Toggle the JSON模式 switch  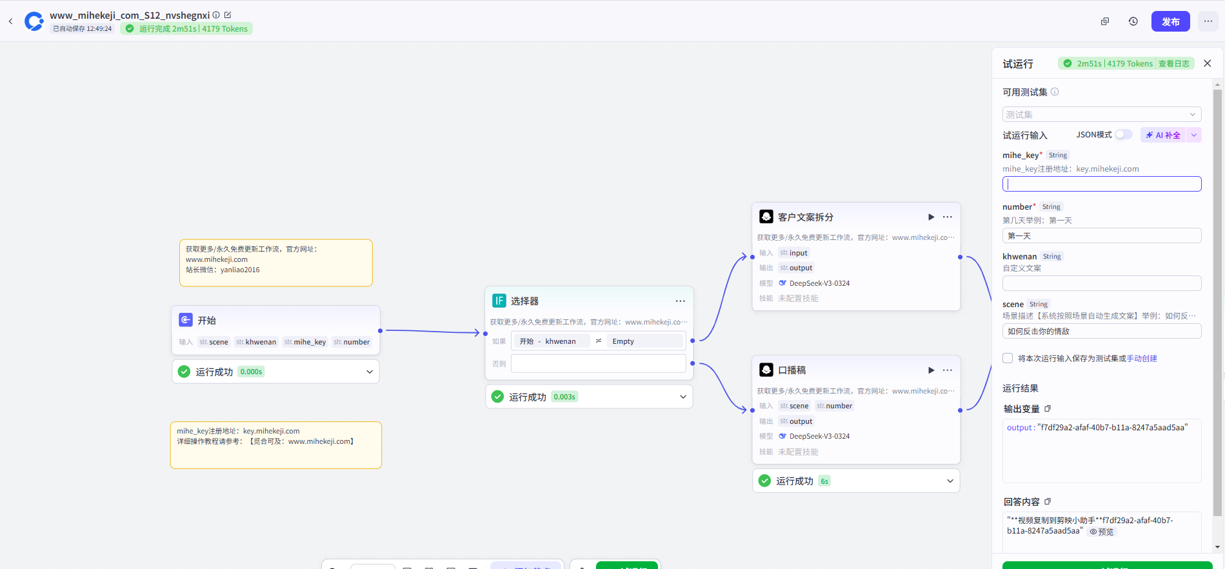coord(1123,134)
